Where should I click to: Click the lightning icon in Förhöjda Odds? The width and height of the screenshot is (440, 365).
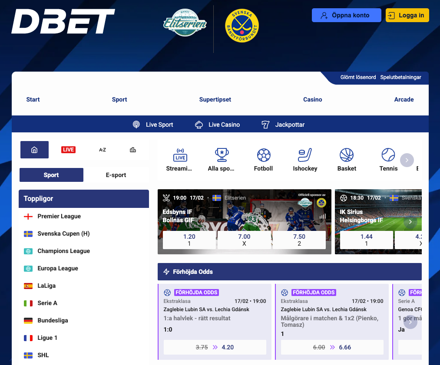click(166, 272)
